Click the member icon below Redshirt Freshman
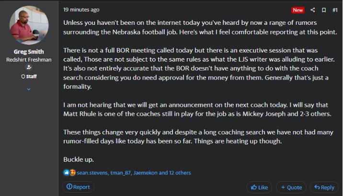This screenshot has height=196, width=343. tap(29, 68)
